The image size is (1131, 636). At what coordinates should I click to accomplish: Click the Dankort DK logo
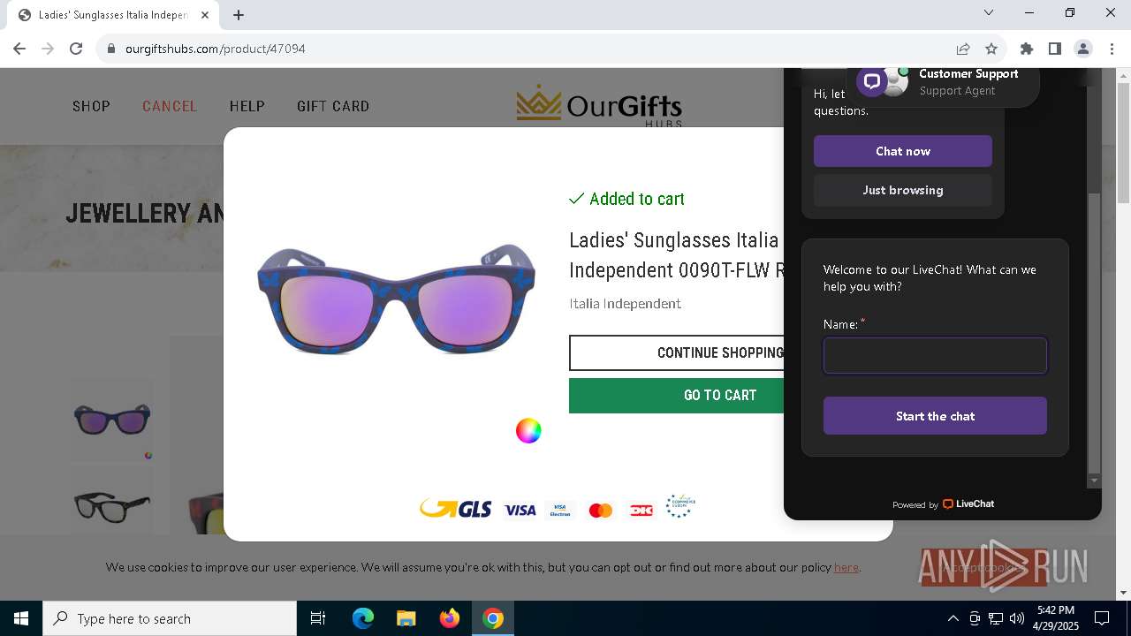tap(641, 510)
